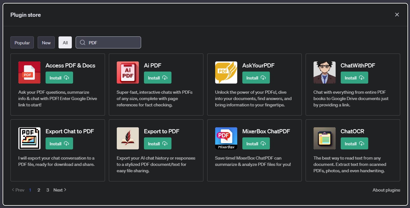Go to page 1 of results
Screen dimensions: 410x208
coord(30,190)
